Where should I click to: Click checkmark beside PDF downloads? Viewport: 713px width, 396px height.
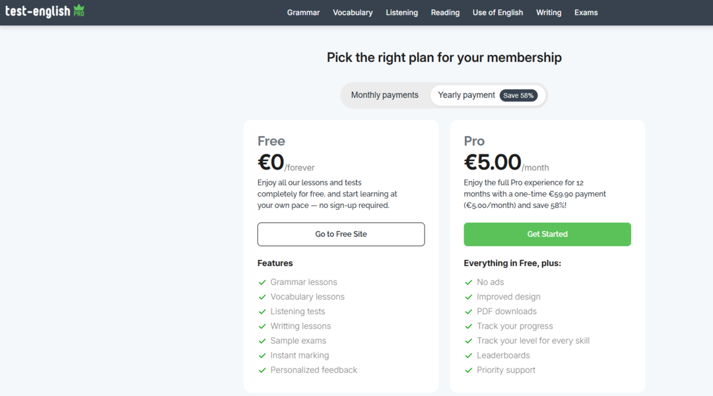[x=469, y=312]
